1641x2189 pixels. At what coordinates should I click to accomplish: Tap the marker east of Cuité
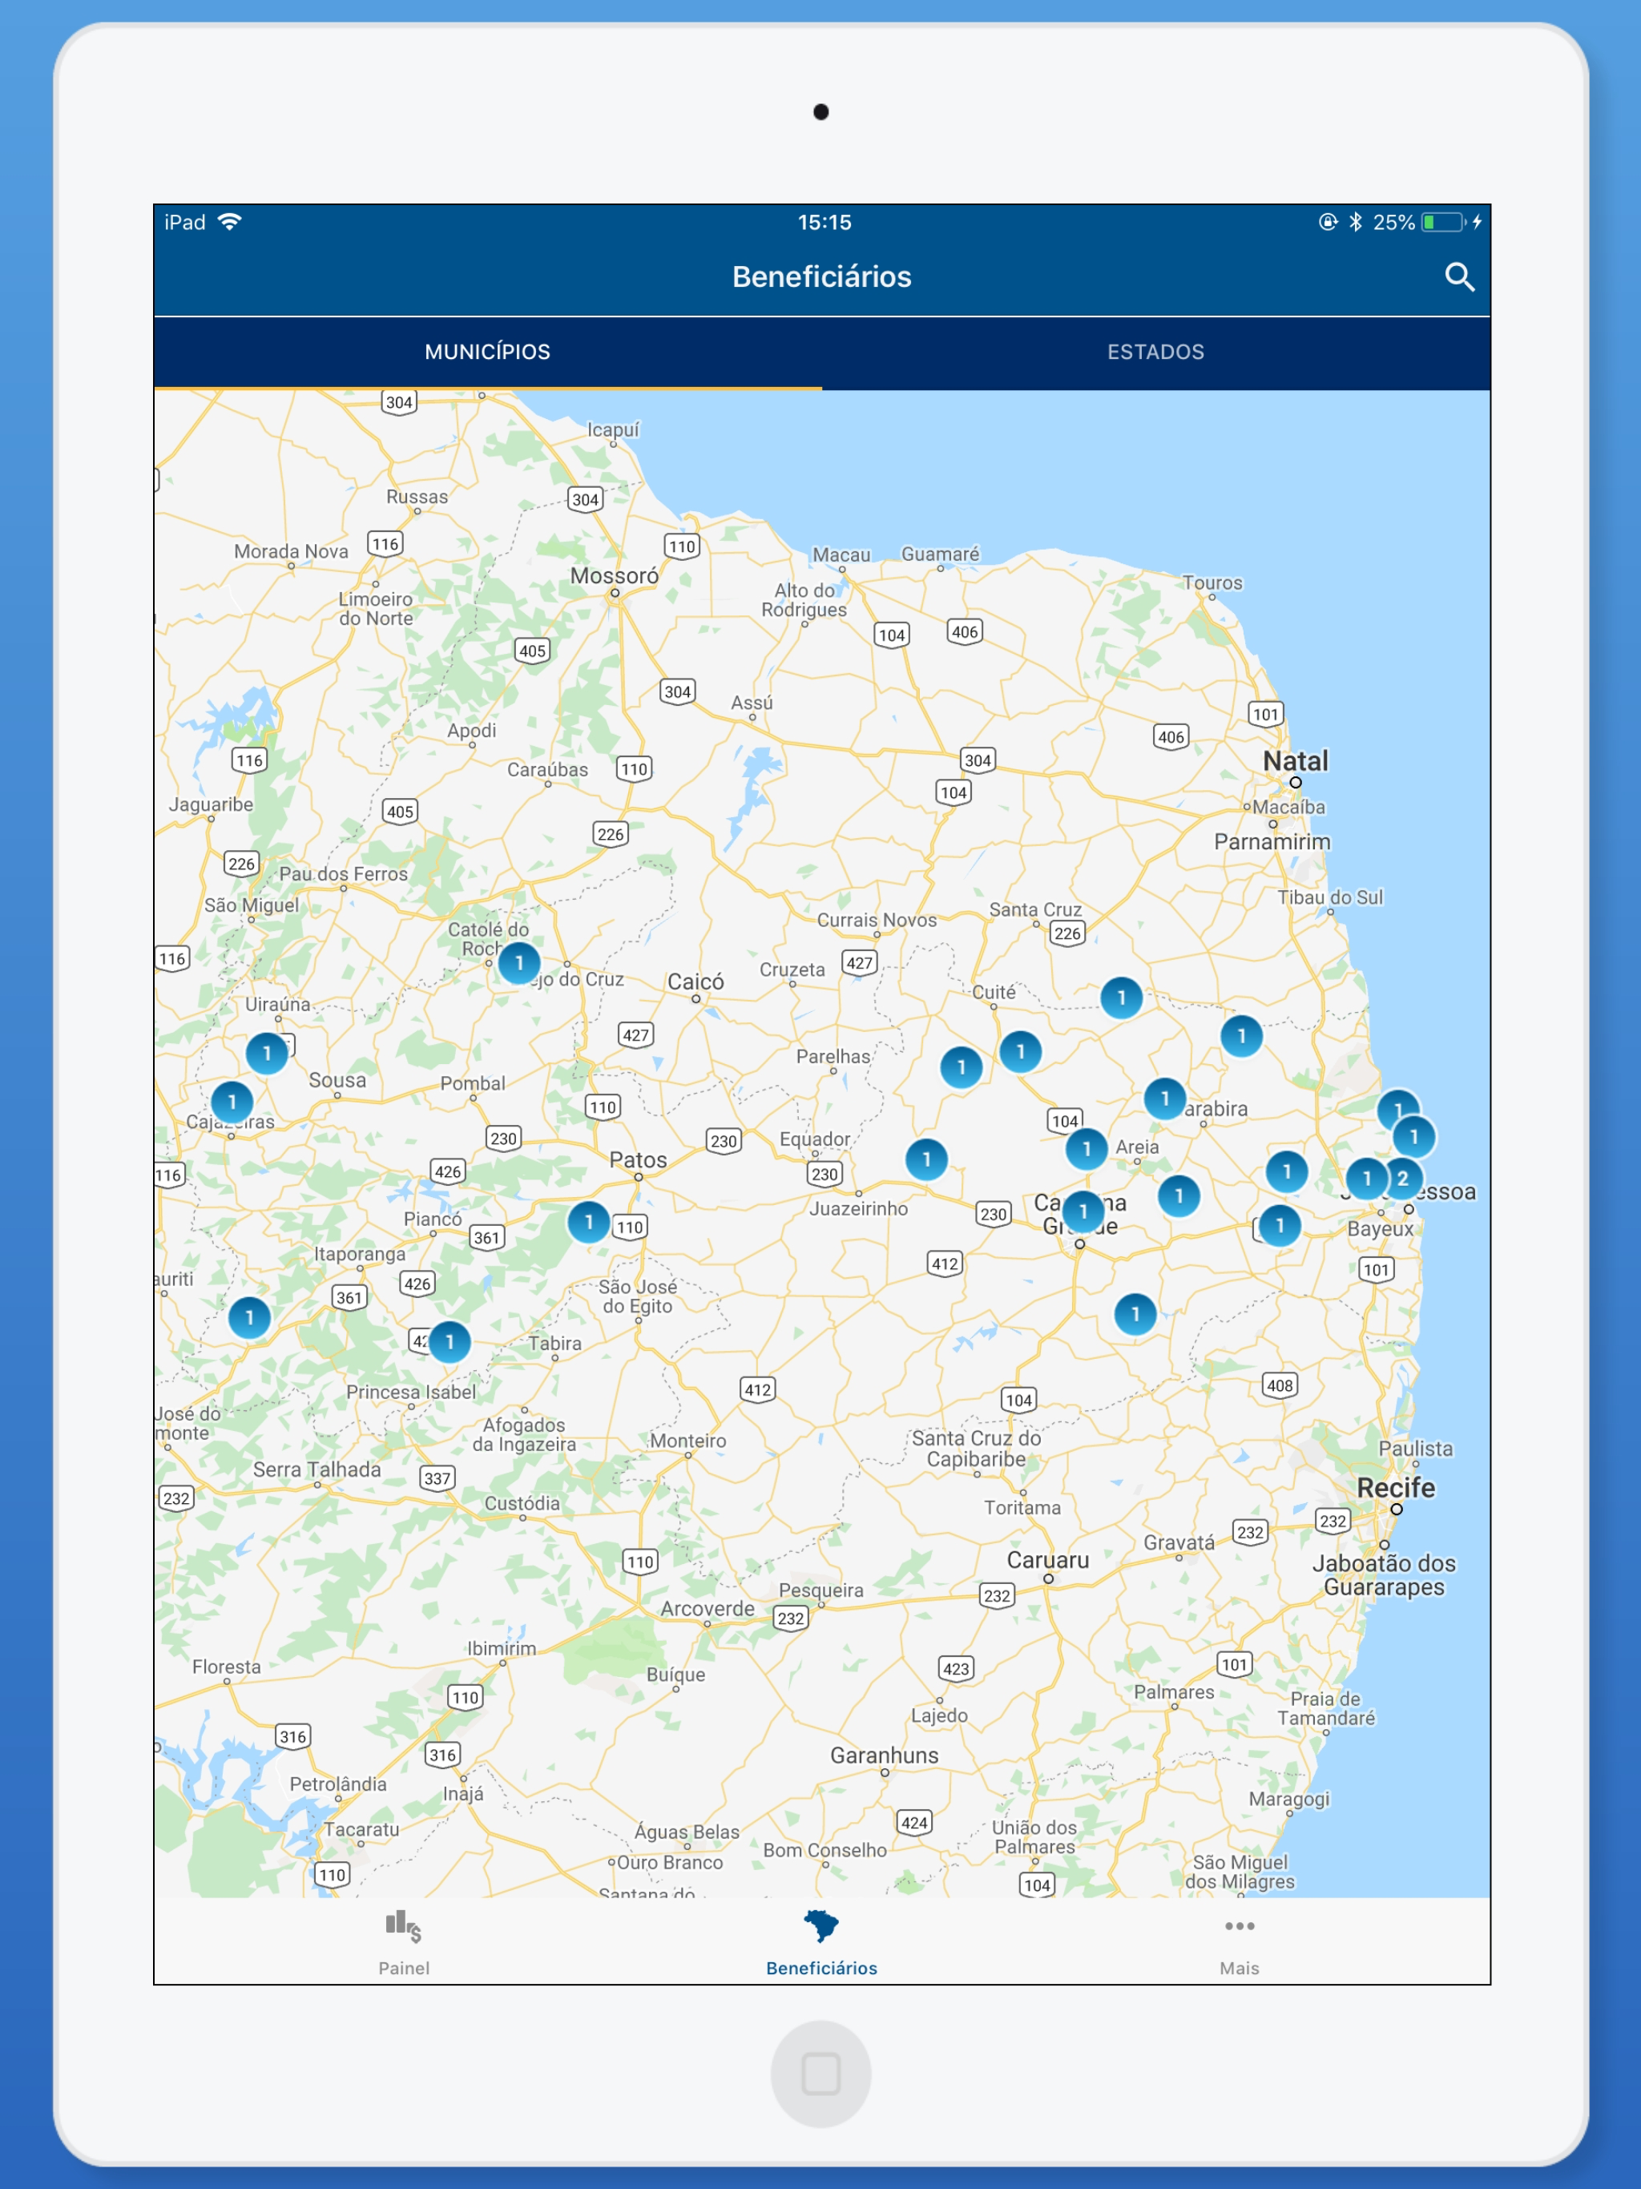(x=1122, y=998)
